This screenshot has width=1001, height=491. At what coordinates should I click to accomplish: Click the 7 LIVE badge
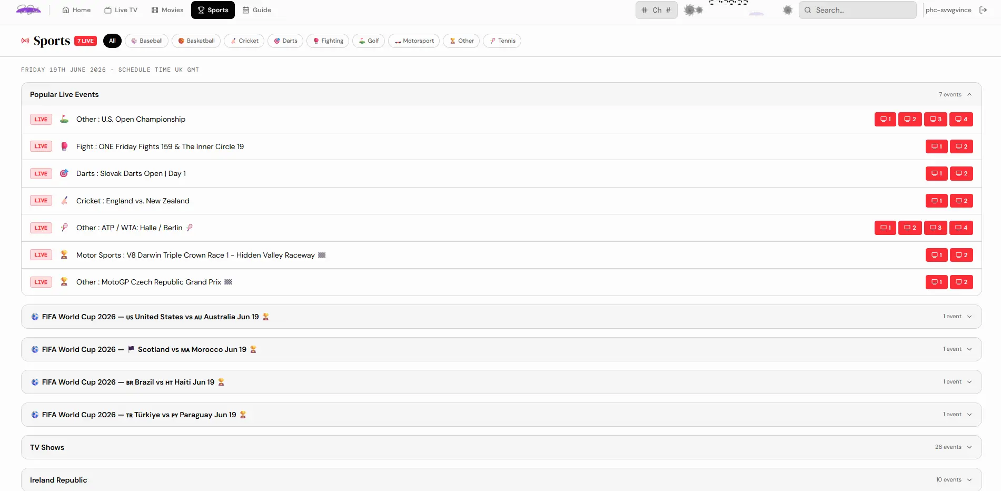point(85,41)
